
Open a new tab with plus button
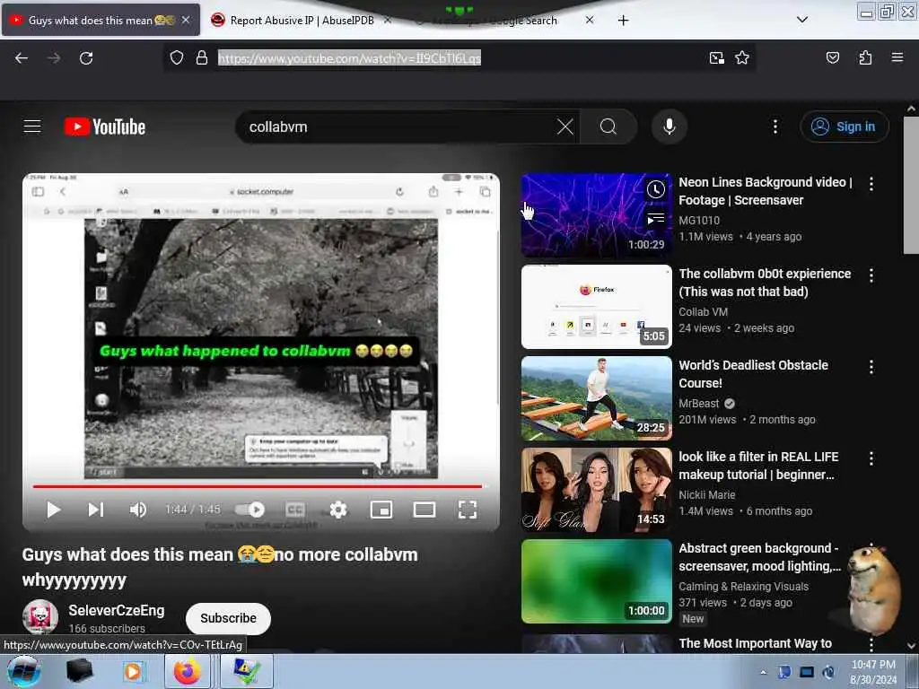(623, 21)
